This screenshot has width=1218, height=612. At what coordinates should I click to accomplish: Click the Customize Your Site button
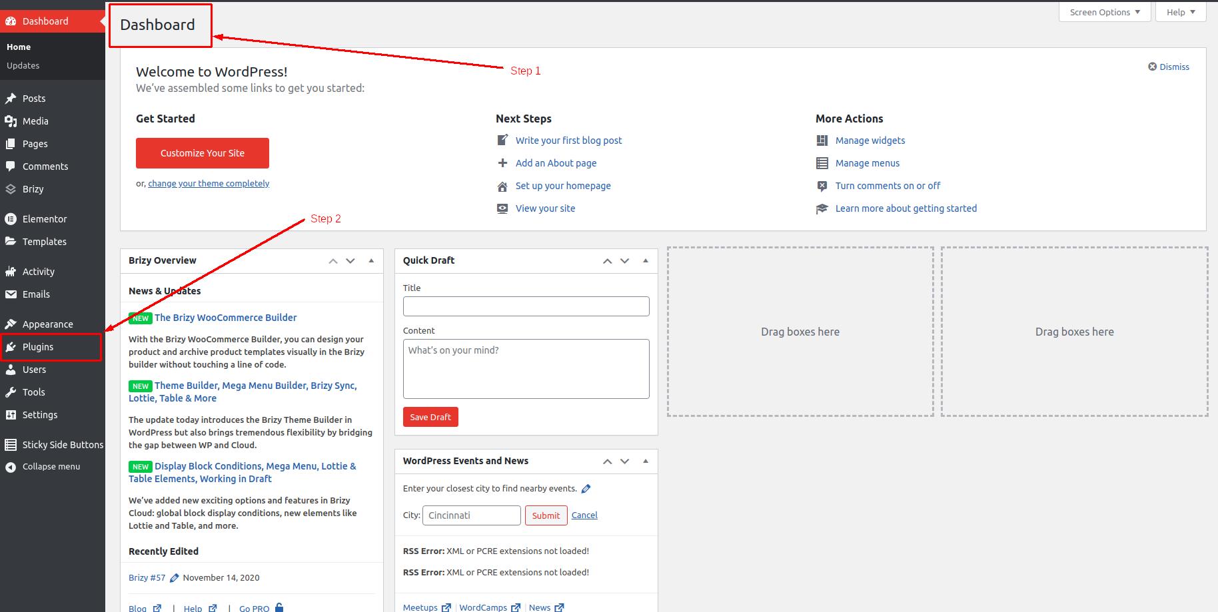pos(203,153)
